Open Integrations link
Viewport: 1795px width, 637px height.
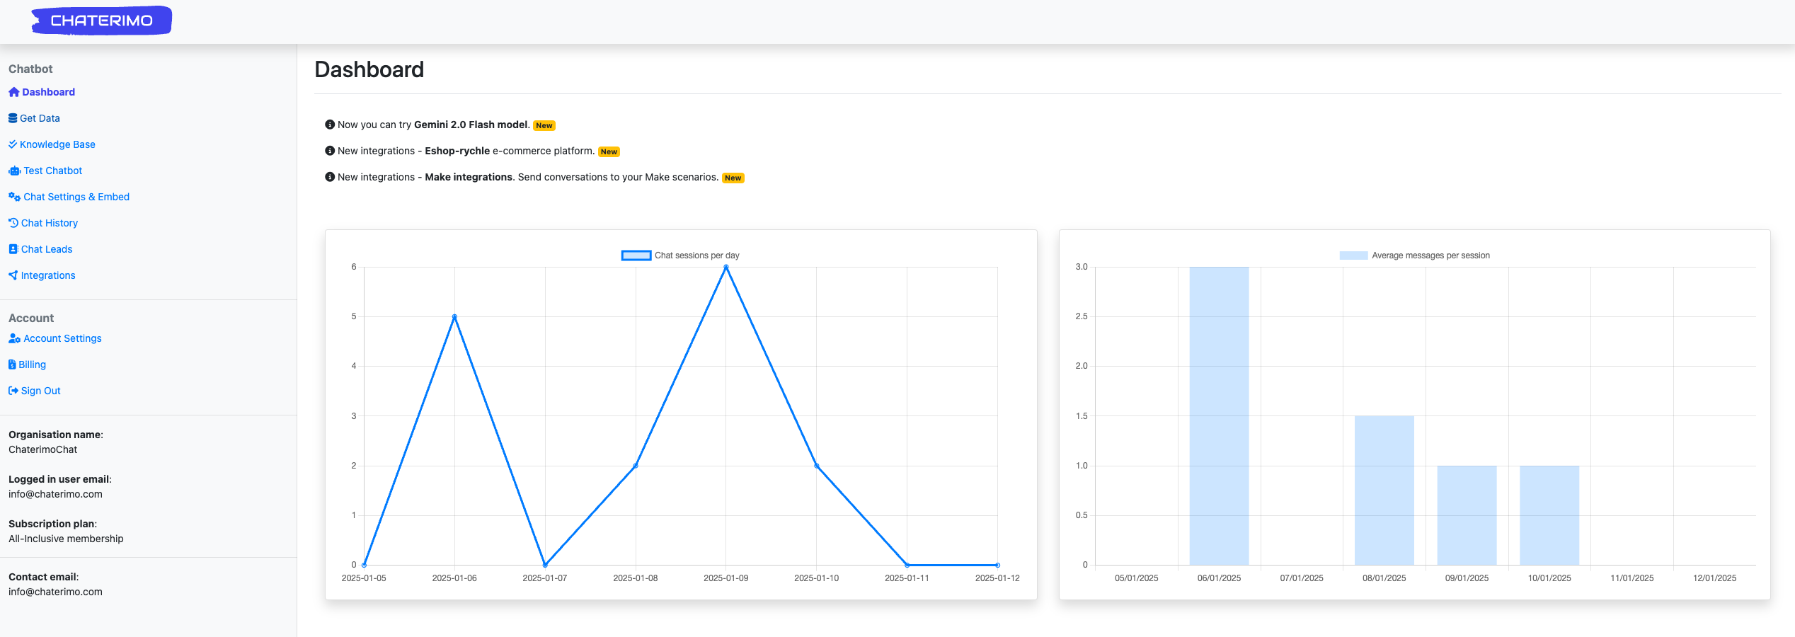[48, 275]
